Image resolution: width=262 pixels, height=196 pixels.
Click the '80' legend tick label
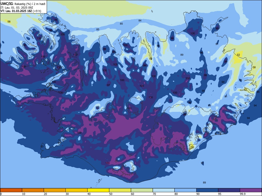(x=176, y=194)
